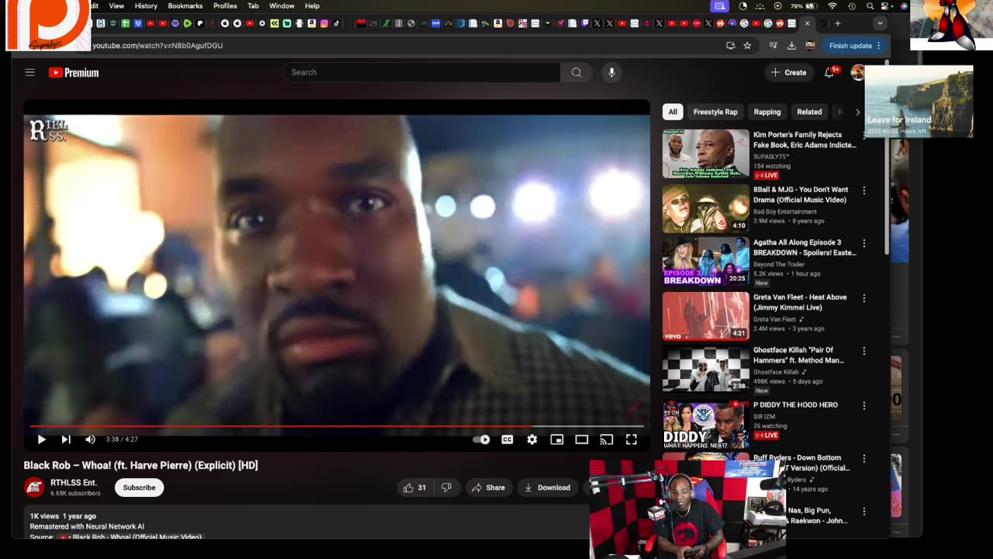Image resolution: width=993 pixels, height=559 pixels.
Task: Click the address bar URL
Action: click(157, 46)
